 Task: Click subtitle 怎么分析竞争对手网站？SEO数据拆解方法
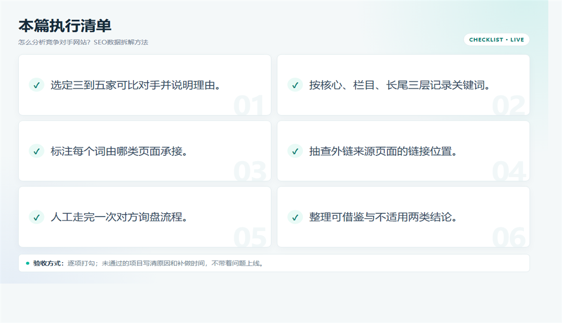pos(83,42)
